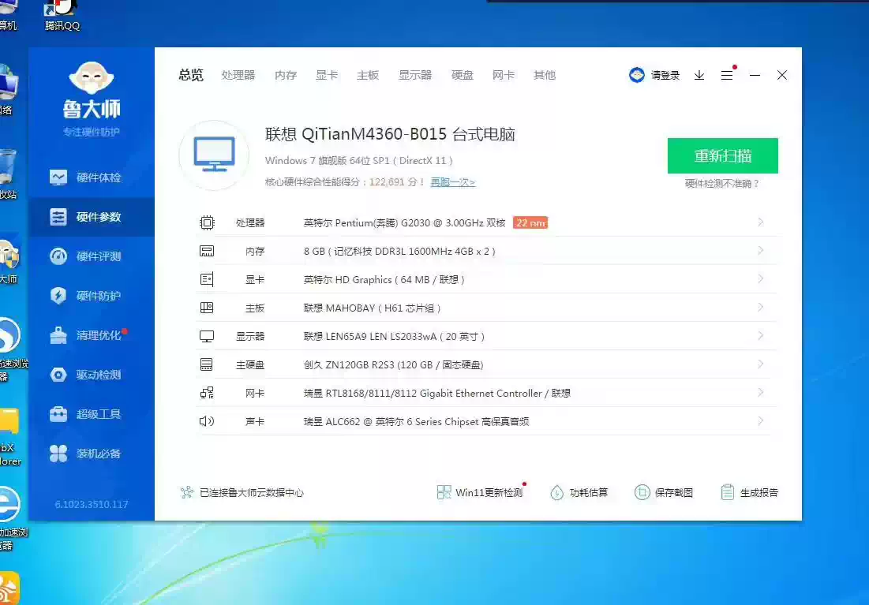The height and width of the screenshot is (605, 869).
Task: Switch to the 显卡 tab
Action: coord(327,75)
